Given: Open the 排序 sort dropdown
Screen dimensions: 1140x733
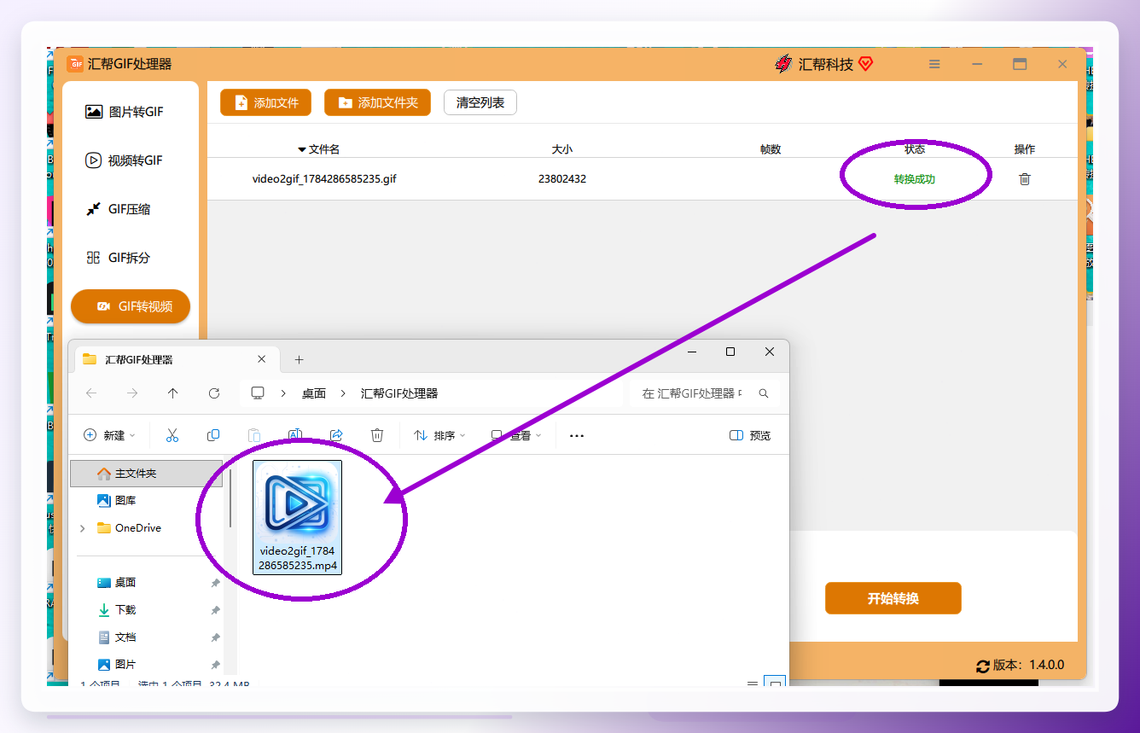Looking at the screenshot, I should tap(439, 435).
